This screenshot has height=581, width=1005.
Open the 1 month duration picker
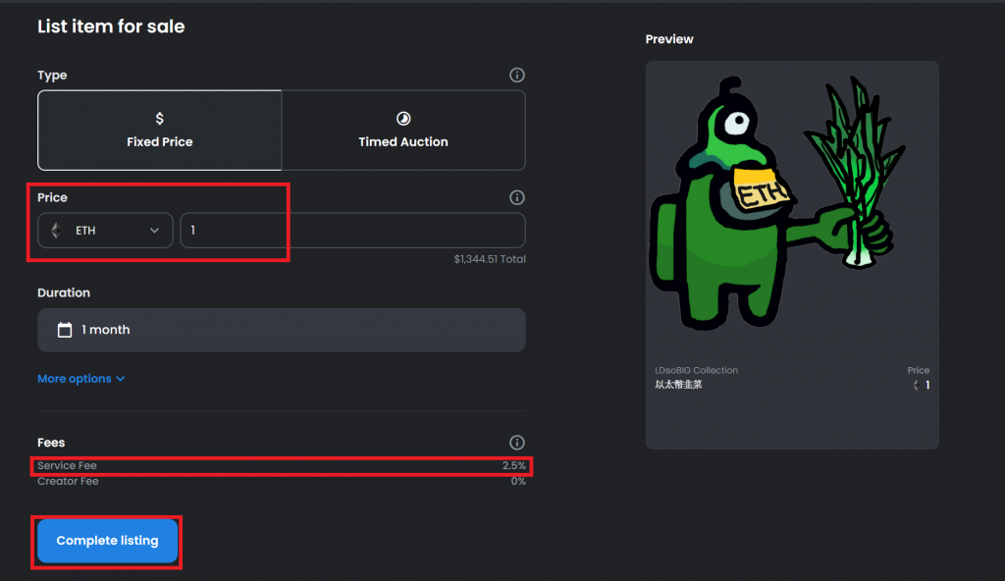point(282,330)
